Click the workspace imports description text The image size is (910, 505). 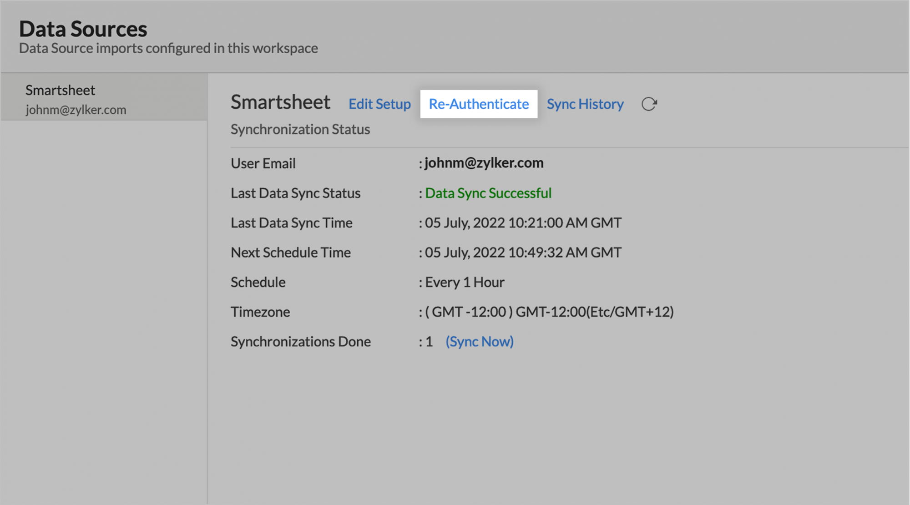[x=168, y=48]
